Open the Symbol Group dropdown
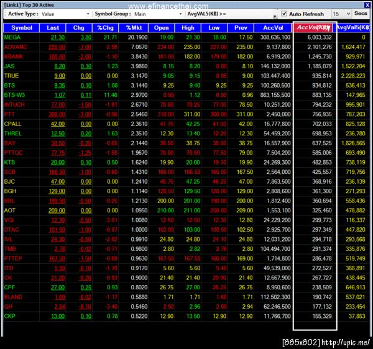The height and width of the screenshot is (349, 373). (158, 14)
